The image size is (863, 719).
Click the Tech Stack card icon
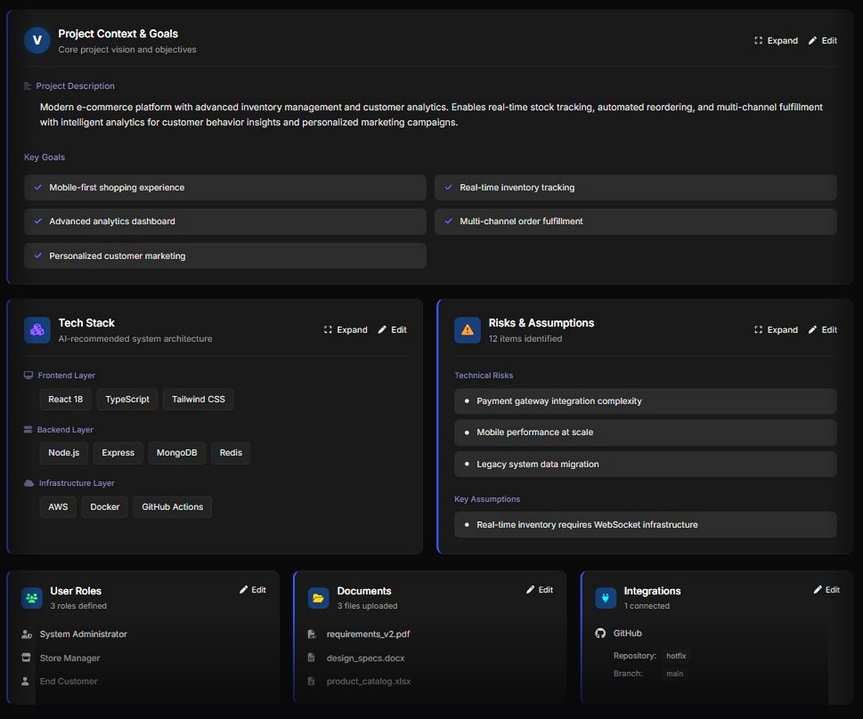(37, 330)
